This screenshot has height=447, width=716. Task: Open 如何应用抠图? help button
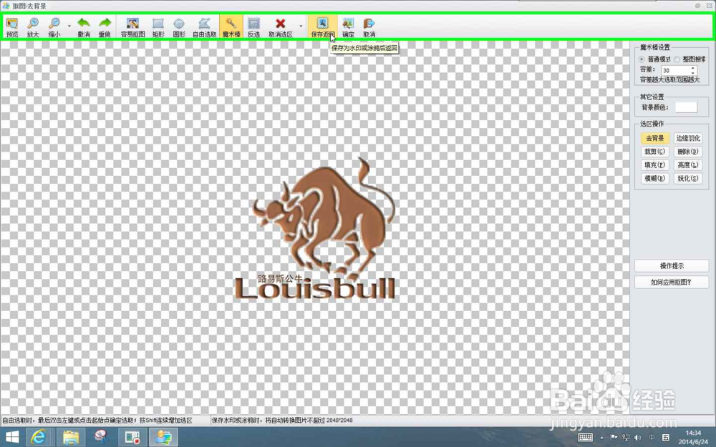click(672, 283)
